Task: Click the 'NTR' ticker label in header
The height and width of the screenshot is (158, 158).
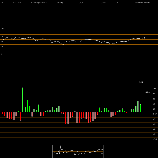Action: click(104, 3)
